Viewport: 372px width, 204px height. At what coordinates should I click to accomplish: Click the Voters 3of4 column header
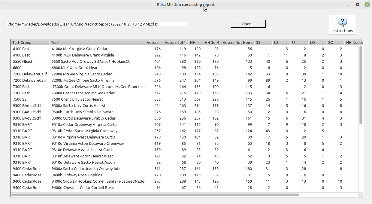[x=175, y=42]
